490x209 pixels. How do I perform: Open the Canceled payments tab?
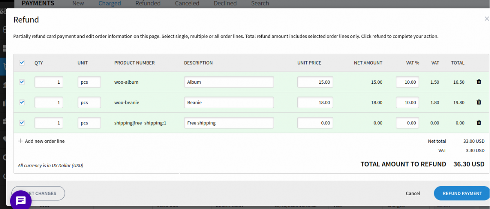(x=187, y=3)
